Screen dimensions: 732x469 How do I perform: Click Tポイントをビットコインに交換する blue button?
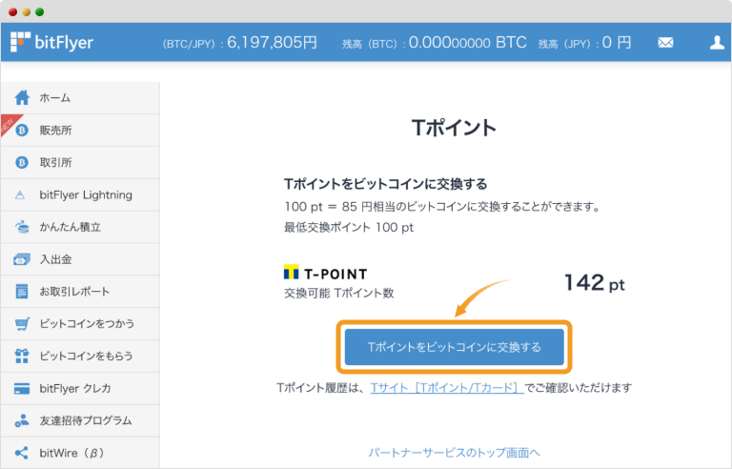(x=455, y=347)
